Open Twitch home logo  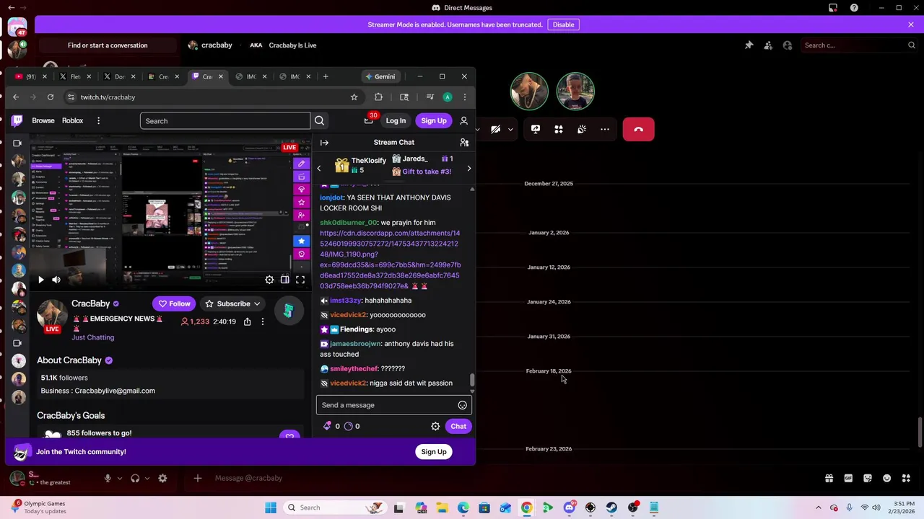[x=17, y=120]
